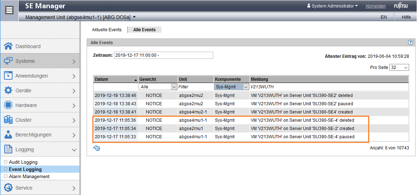This screenshot has height=195, width=417.
Task: Open the System Administrator user menu
Action: coord(333,6)
